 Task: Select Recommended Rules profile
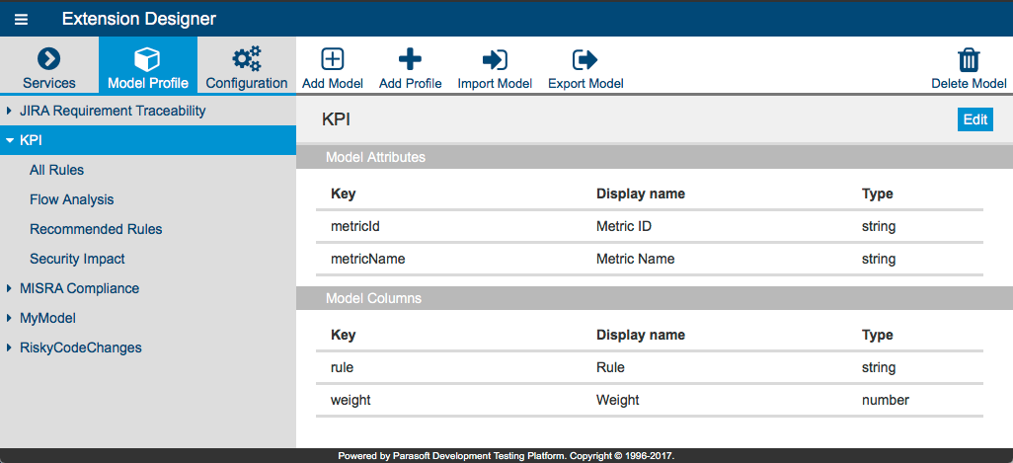coord(96,229)
